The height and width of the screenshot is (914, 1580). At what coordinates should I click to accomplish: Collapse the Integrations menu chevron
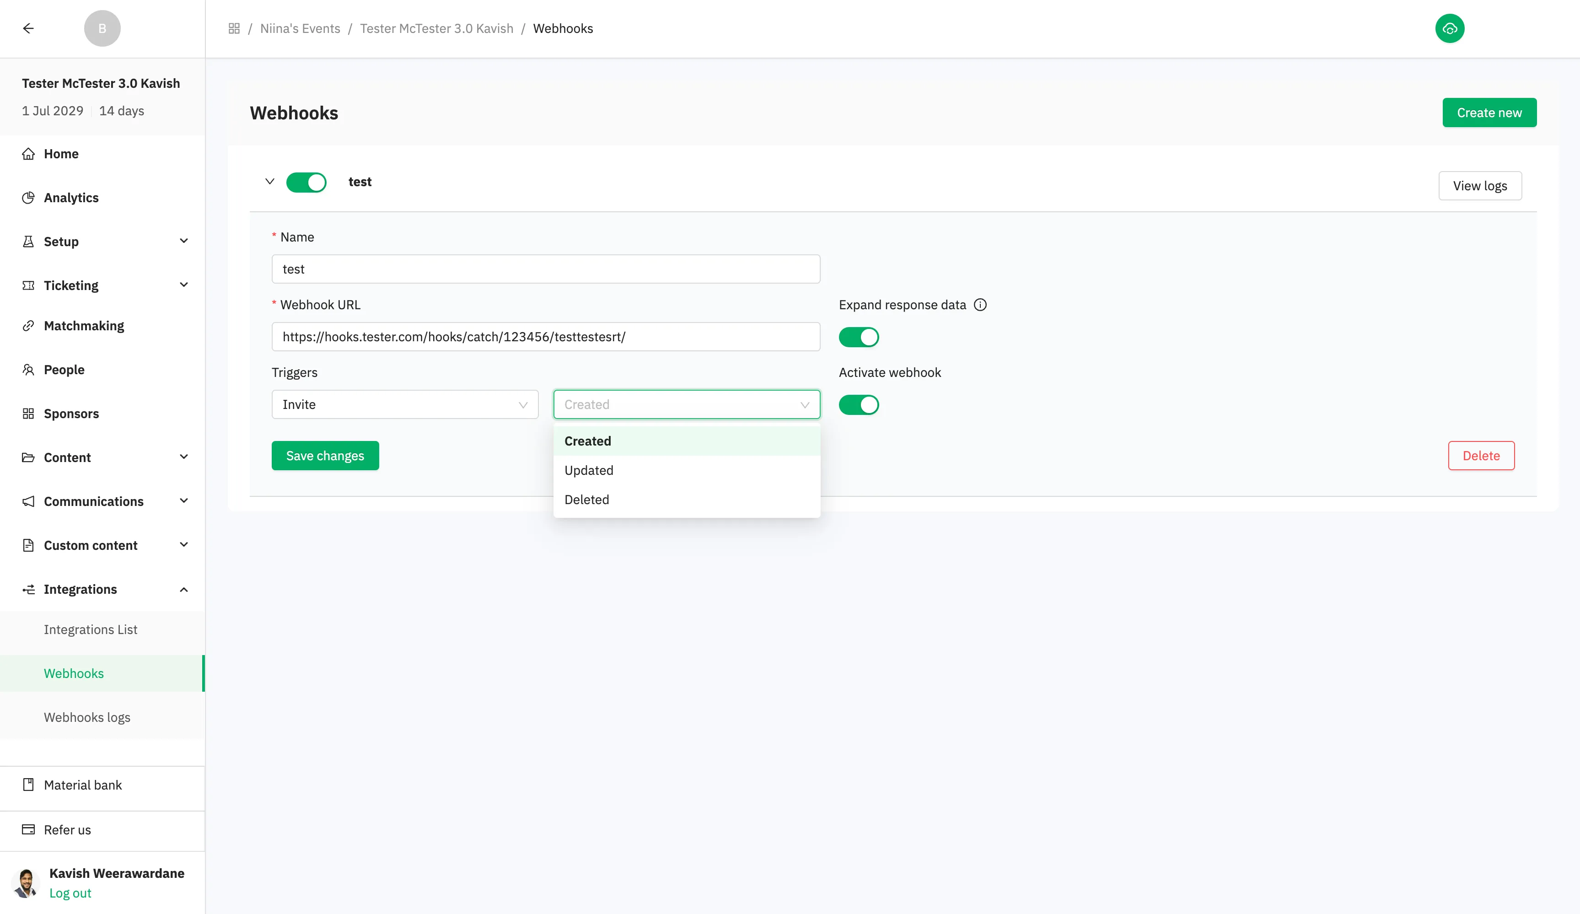point(184,589)
